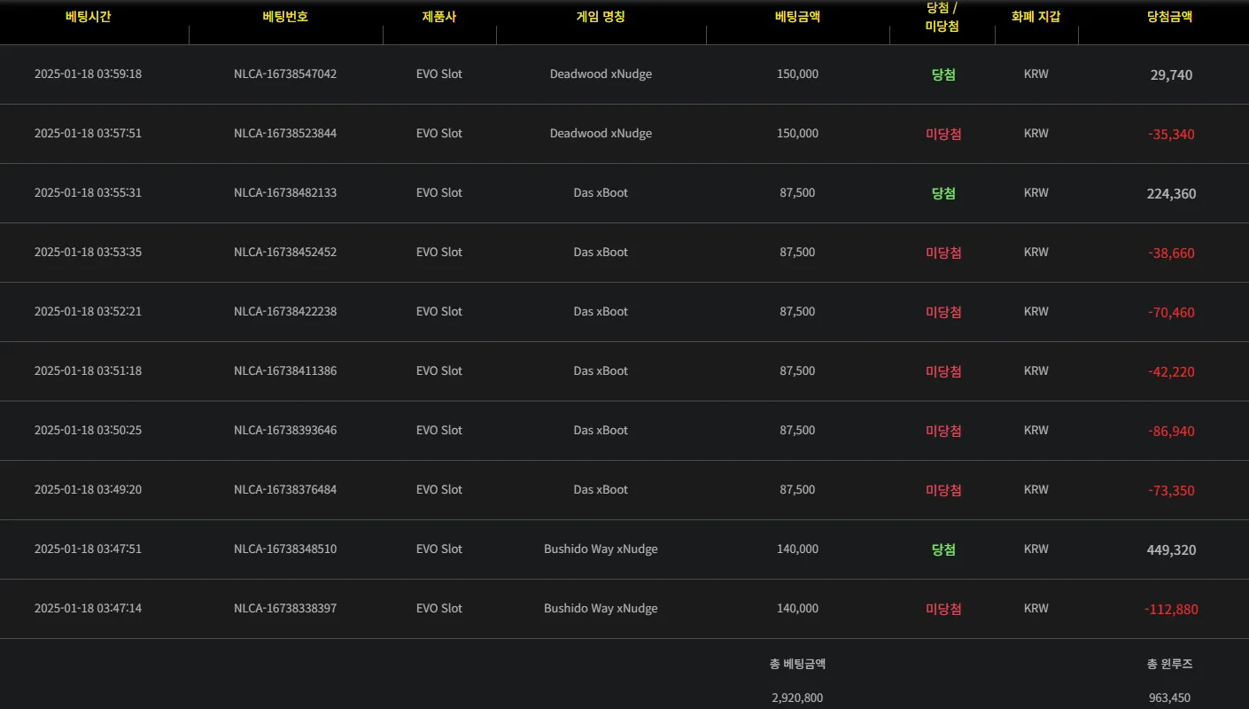Click the total bet amount 2,920,800
Viewport: 1249px width, 709px height.
[x=797, y=698]
